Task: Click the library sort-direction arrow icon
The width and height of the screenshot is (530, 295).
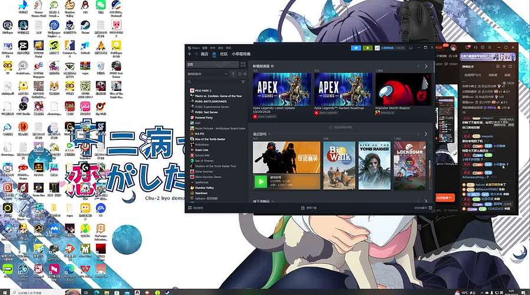Action: click(x=233, y=74)
